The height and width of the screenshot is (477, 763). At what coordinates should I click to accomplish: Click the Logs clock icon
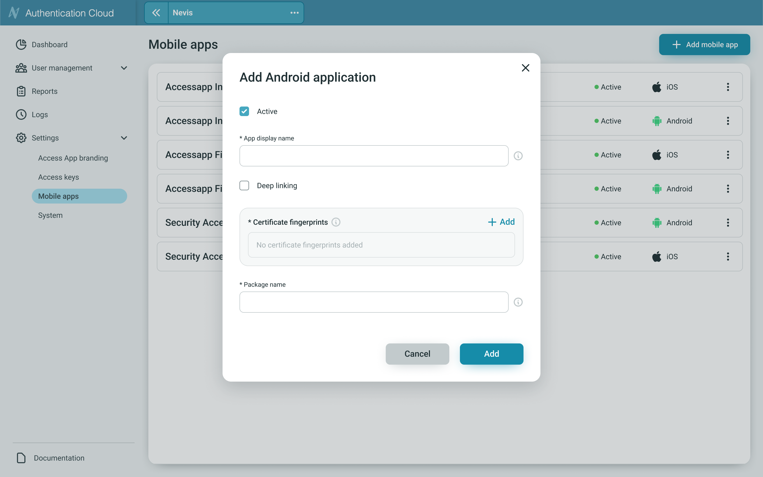21,114
